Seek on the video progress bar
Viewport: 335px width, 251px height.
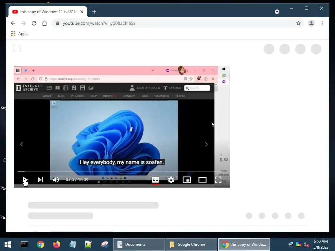pyautogui.click(x=122, y=171)
